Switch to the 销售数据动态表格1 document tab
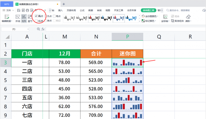 [37, 4]
